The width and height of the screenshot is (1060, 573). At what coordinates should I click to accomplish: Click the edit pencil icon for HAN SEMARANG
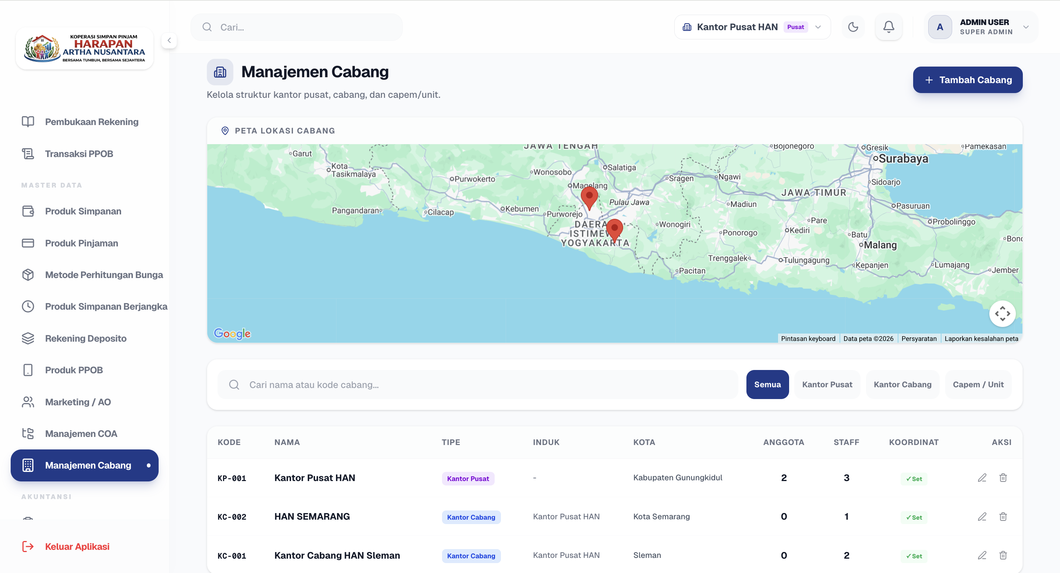(x=982, y=517)
